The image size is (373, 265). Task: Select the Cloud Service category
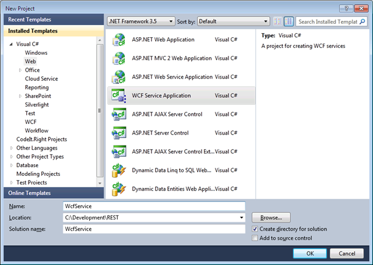(x=41, y=79)
